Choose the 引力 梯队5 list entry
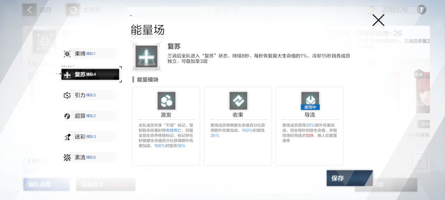This screenshot has width=445, height=200. click(x=90, y=95)
